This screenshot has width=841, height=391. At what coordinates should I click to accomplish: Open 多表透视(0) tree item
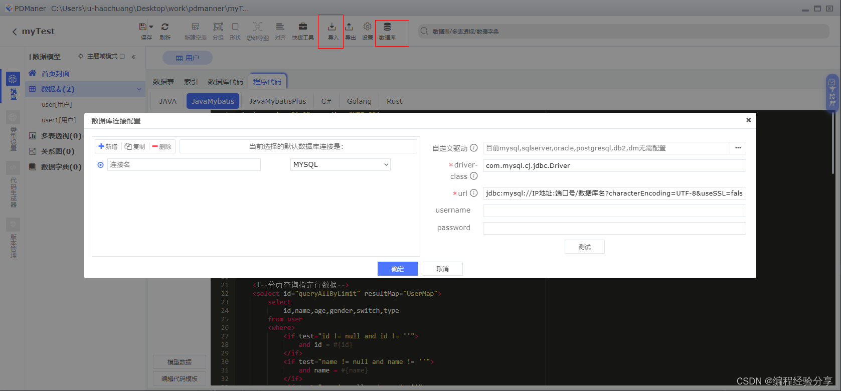point(61,136)
